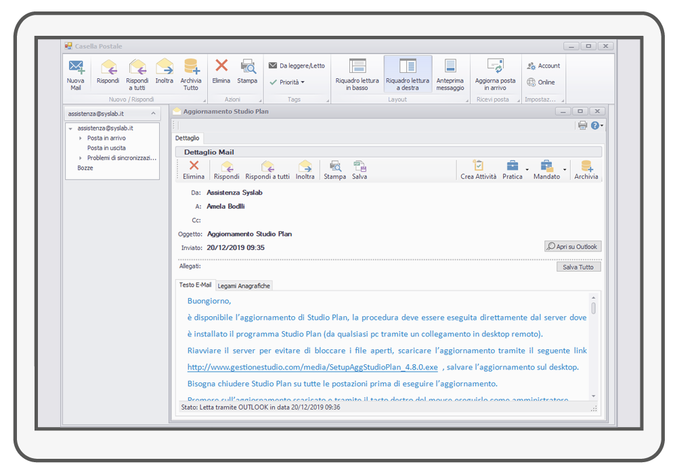Click Archivia Tutto in the ribbon
This screenshot has width=677, height=473.
click(191, 73)
